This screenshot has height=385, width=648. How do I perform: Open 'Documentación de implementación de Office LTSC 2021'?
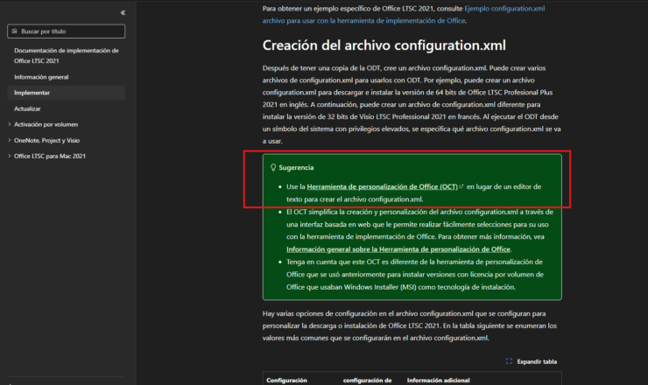[x=67, y=55]
